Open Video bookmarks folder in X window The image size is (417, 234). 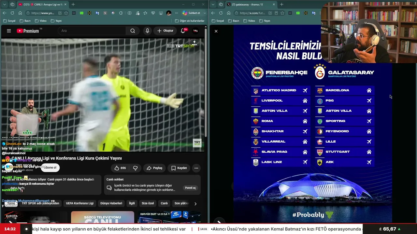coord(249,21)
